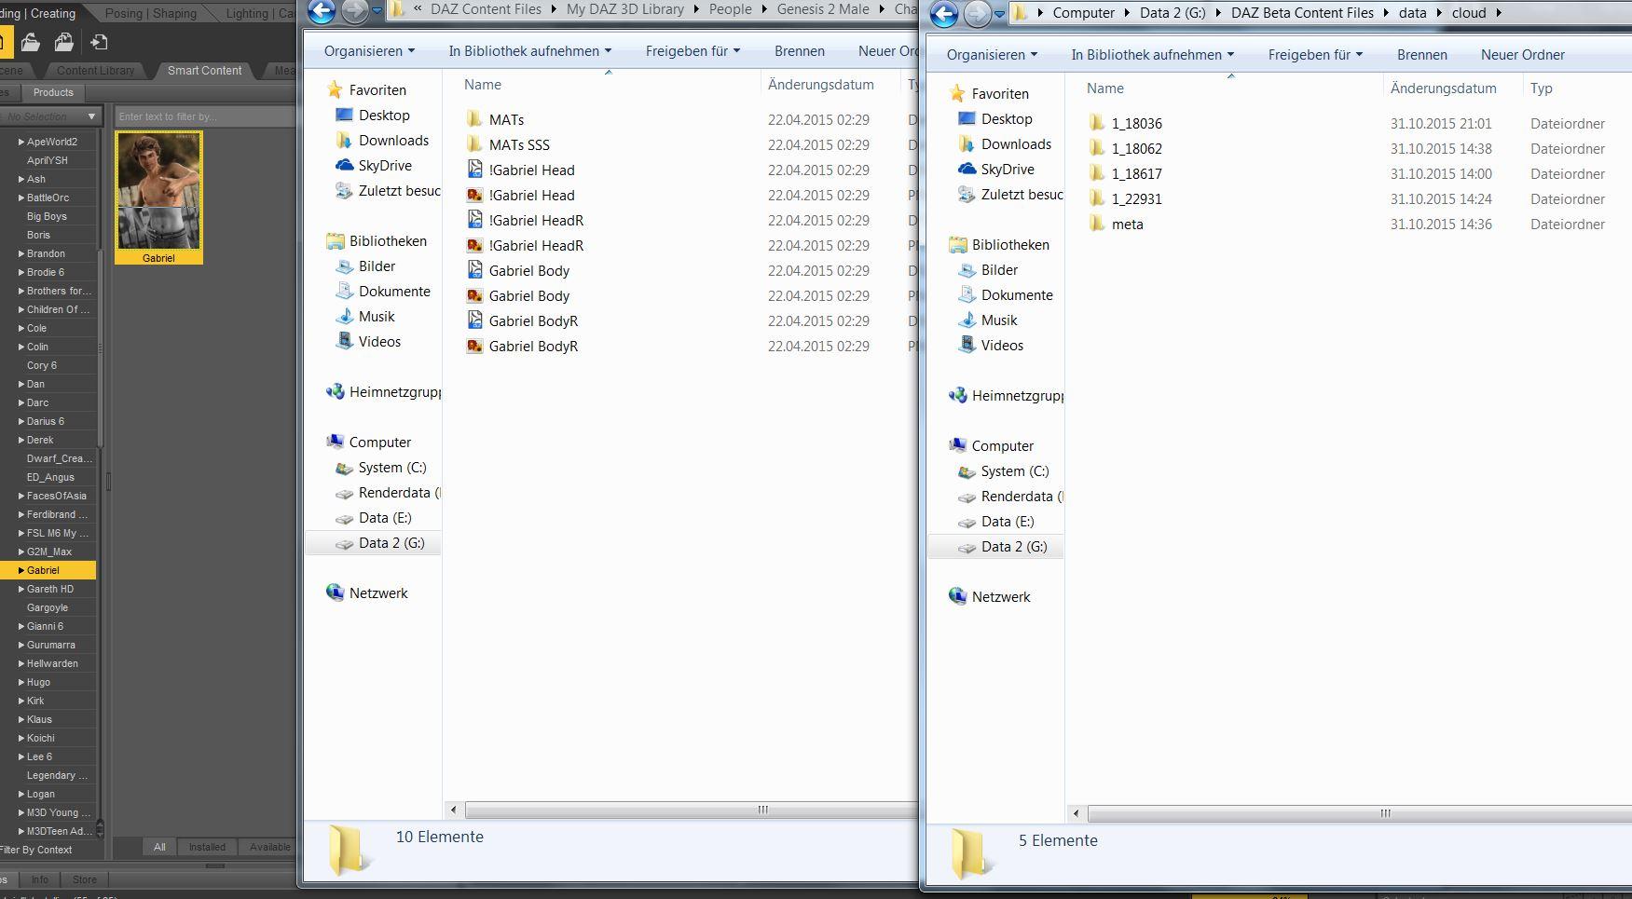Open the Organisieren dropdown in the cloud window
This screenshot has width=1632, height=899.
coord(992,54)
